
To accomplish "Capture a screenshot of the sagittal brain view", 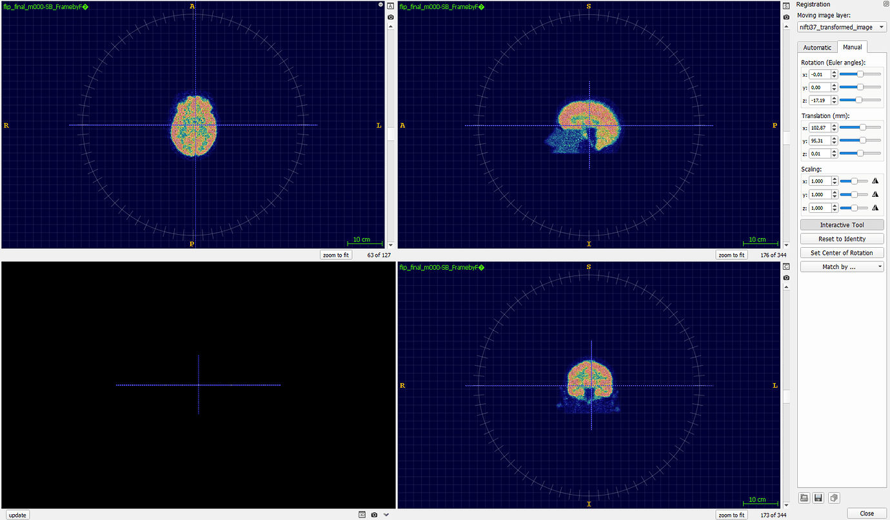I will [x=786, y=17].
